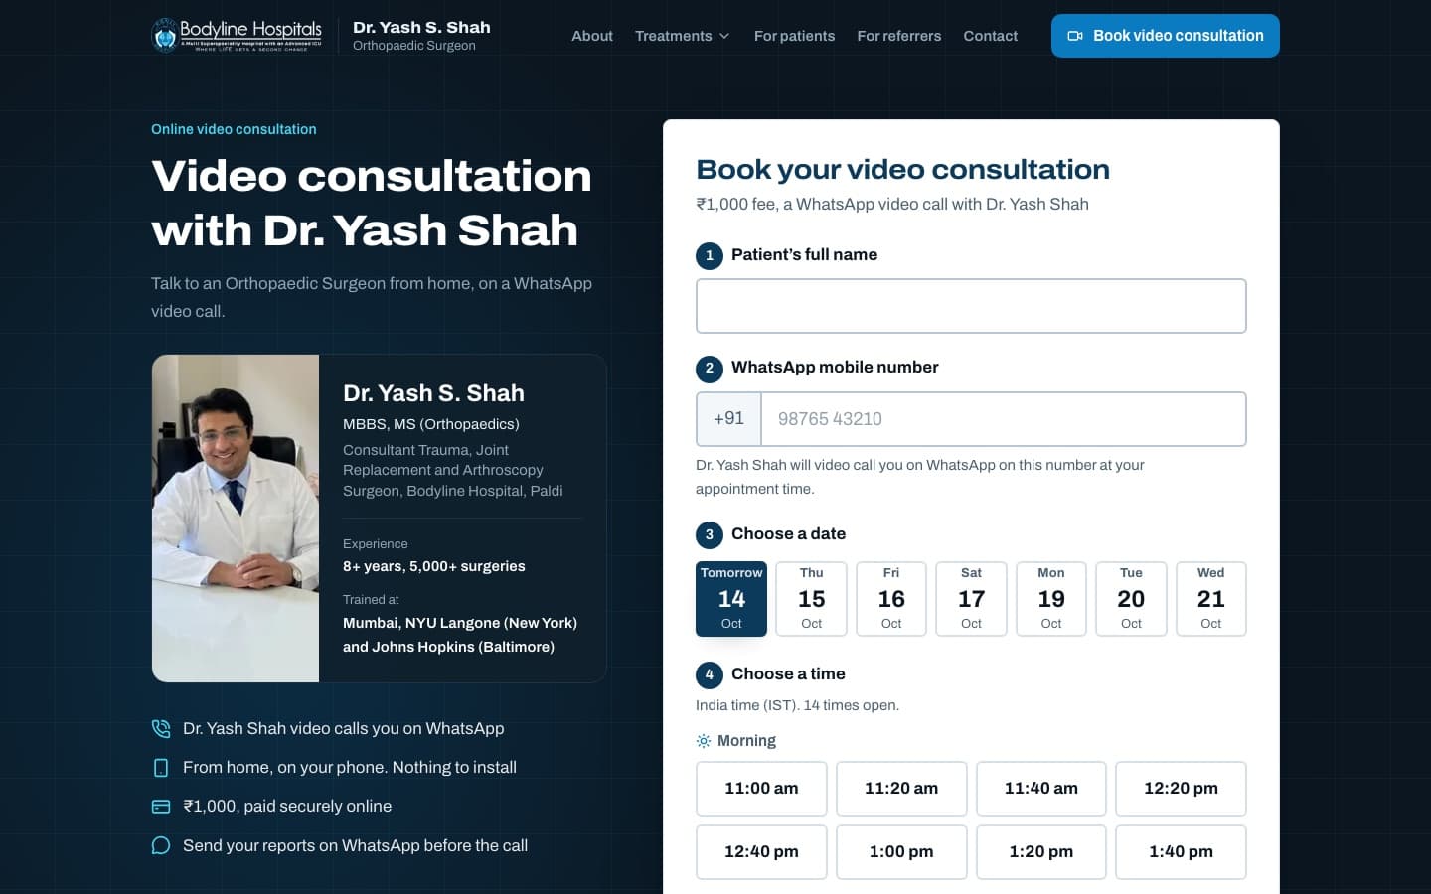The image size is (1431, 894).
Task: Click the chat bubble icon beside Send reports
Action: [x=161, y=845]
